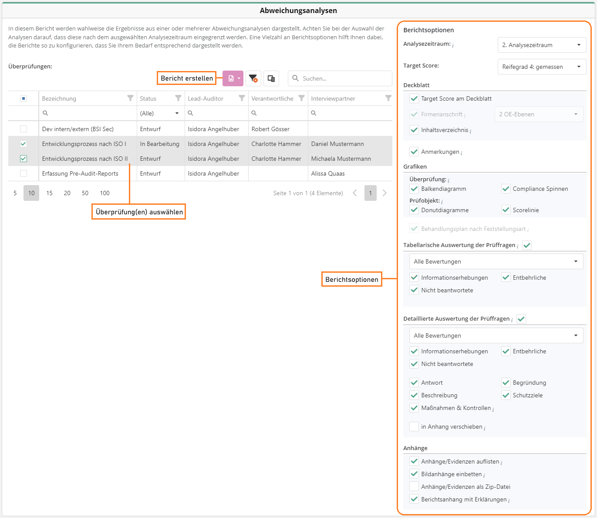Click filter icon in Bezeichnung column header

click(130, 98)
